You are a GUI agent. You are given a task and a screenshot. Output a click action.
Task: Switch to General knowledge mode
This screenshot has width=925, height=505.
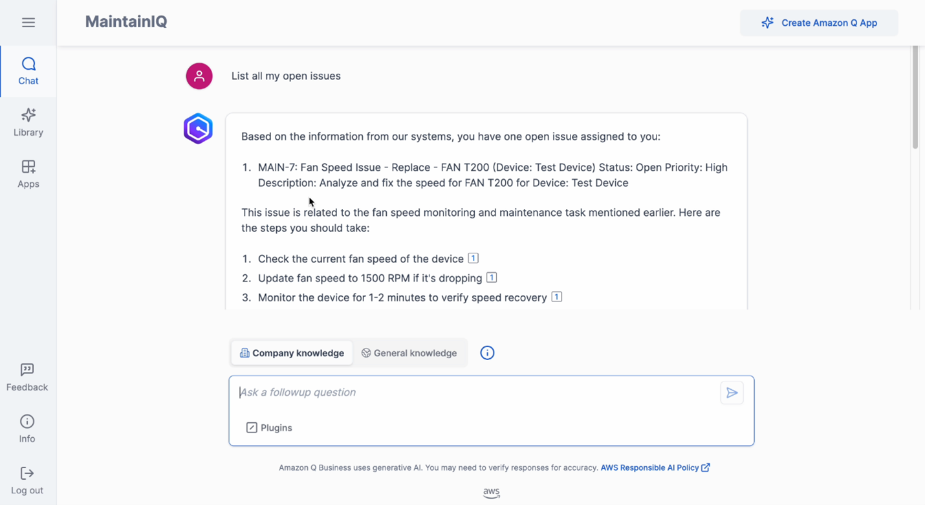tap(409, 353)
